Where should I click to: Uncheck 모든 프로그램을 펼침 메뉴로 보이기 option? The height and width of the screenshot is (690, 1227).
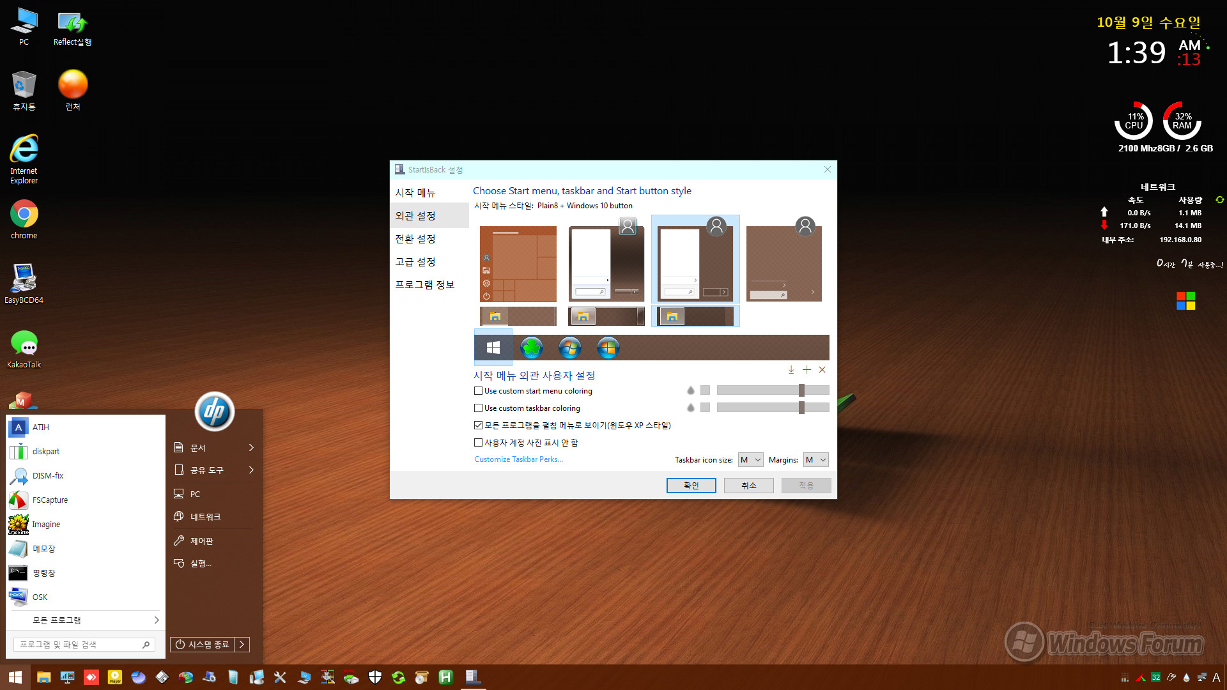coord(478,425)
